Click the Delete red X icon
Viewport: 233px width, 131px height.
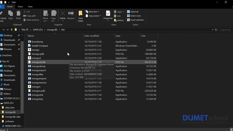point(63,13)
